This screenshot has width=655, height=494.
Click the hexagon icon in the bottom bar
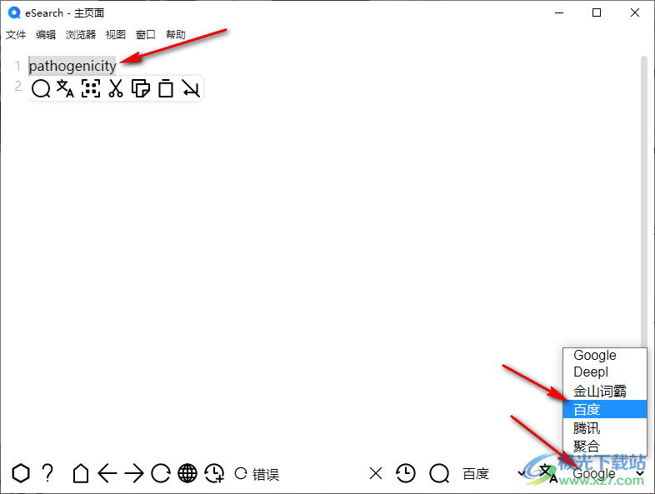[21, 473]
